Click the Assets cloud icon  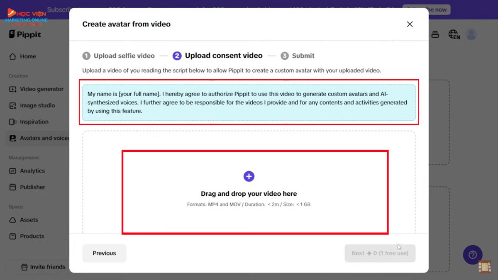tap(13, 220)
